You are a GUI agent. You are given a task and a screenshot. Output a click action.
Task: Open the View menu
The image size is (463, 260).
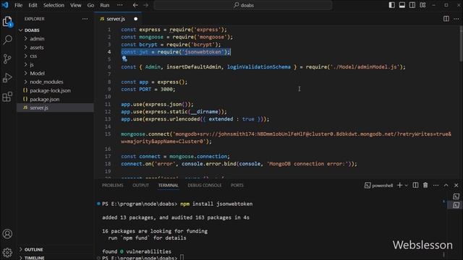tap(75, 5)
